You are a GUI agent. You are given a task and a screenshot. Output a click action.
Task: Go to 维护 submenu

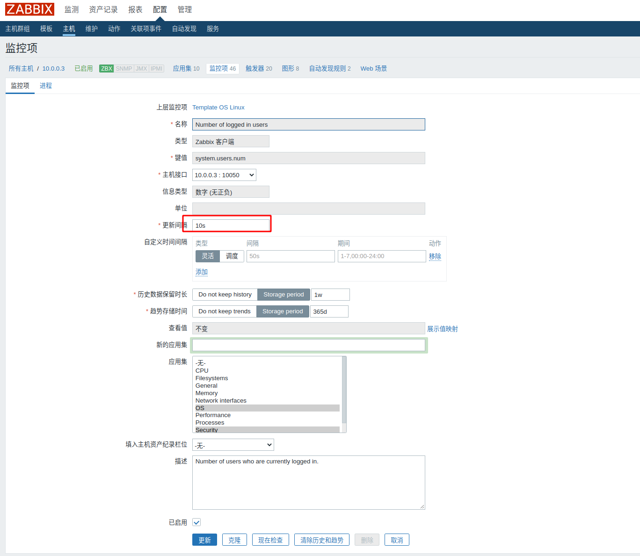pyautogui.click(x=92, y=29)
